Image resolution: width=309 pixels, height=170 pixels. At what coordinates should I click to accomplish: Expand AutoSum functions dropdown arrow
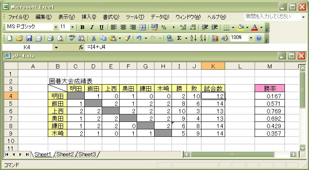[x=186, y=38]
